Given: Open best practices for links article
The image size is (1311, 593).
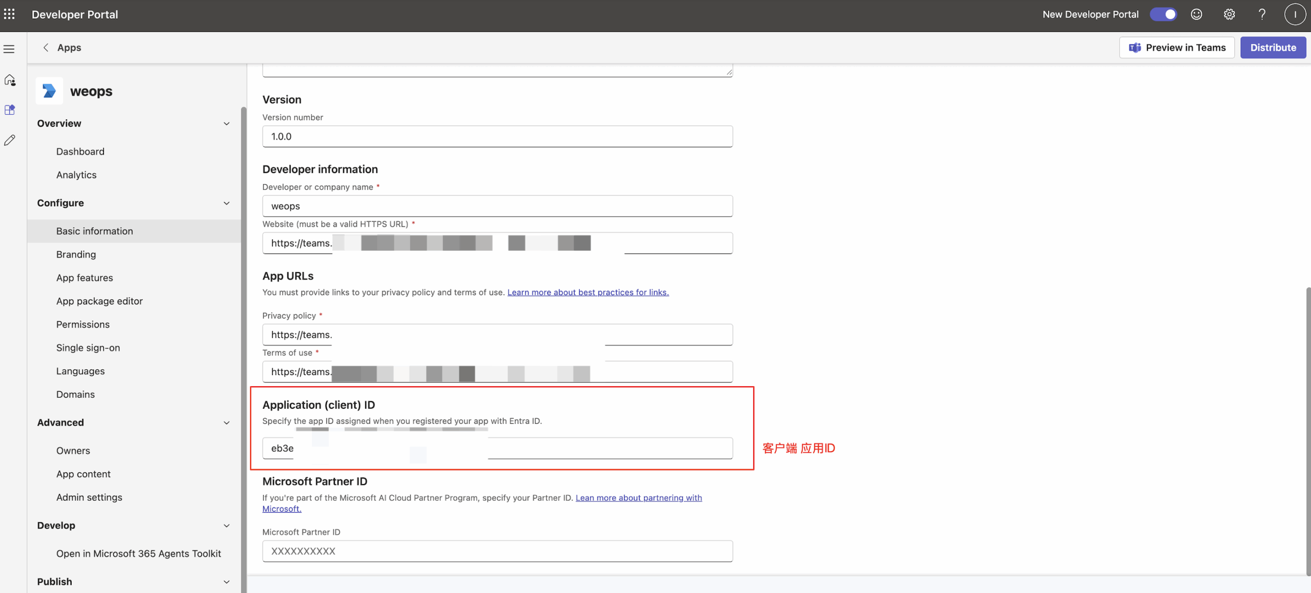Looking at the screenshot, I should point(588,292).
